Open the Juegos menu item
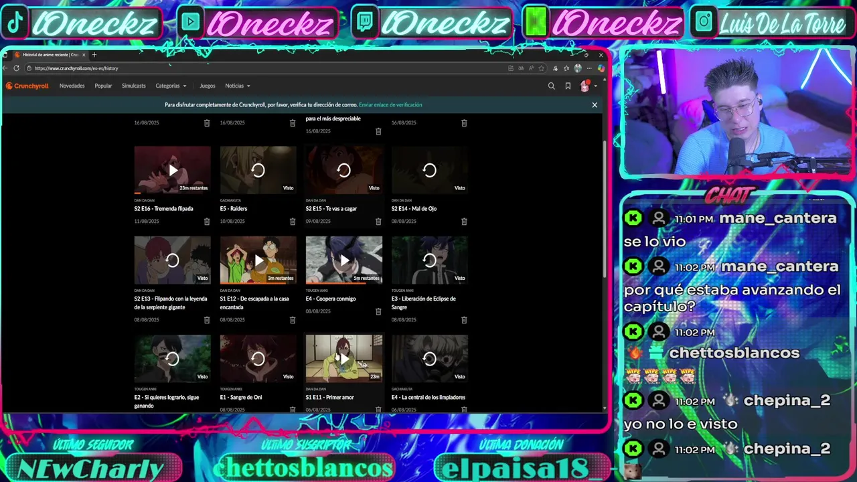This screenshot has width=857, height=482. [208, 86]
